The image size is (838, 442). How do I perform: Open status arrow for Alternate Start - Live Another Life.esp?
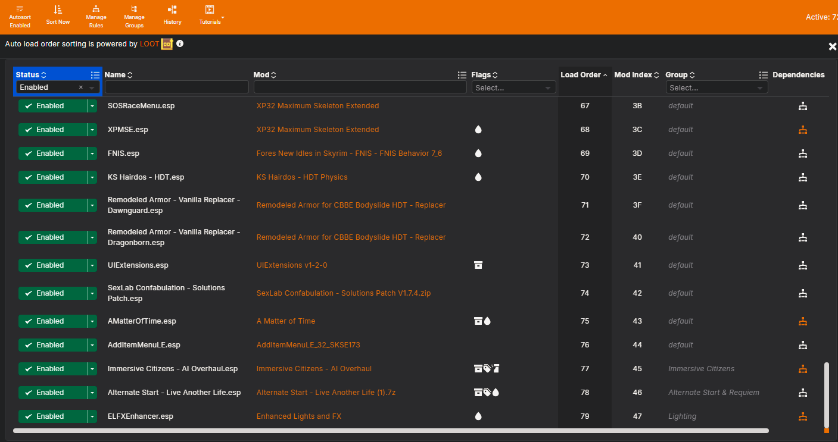[92, 393]
